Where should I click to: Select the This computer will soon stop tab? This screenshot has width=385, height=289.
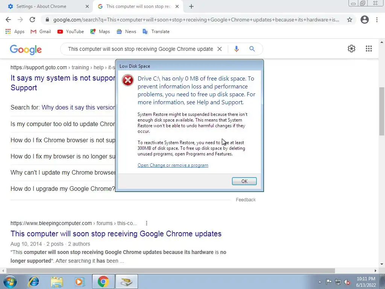tap(138, 6)
